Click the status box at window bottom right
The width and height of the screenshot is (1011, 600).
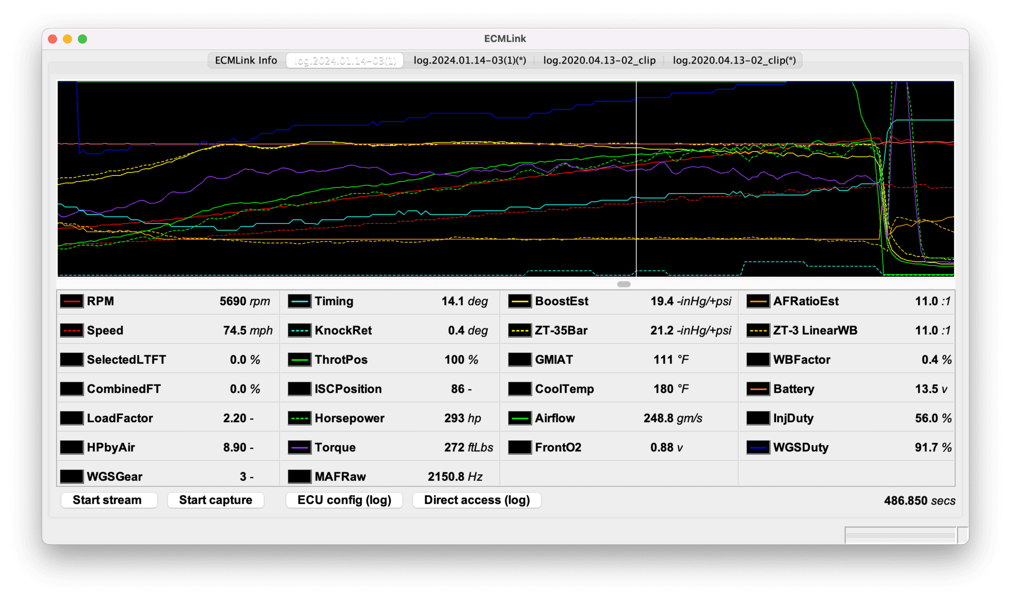pos(901,535)
